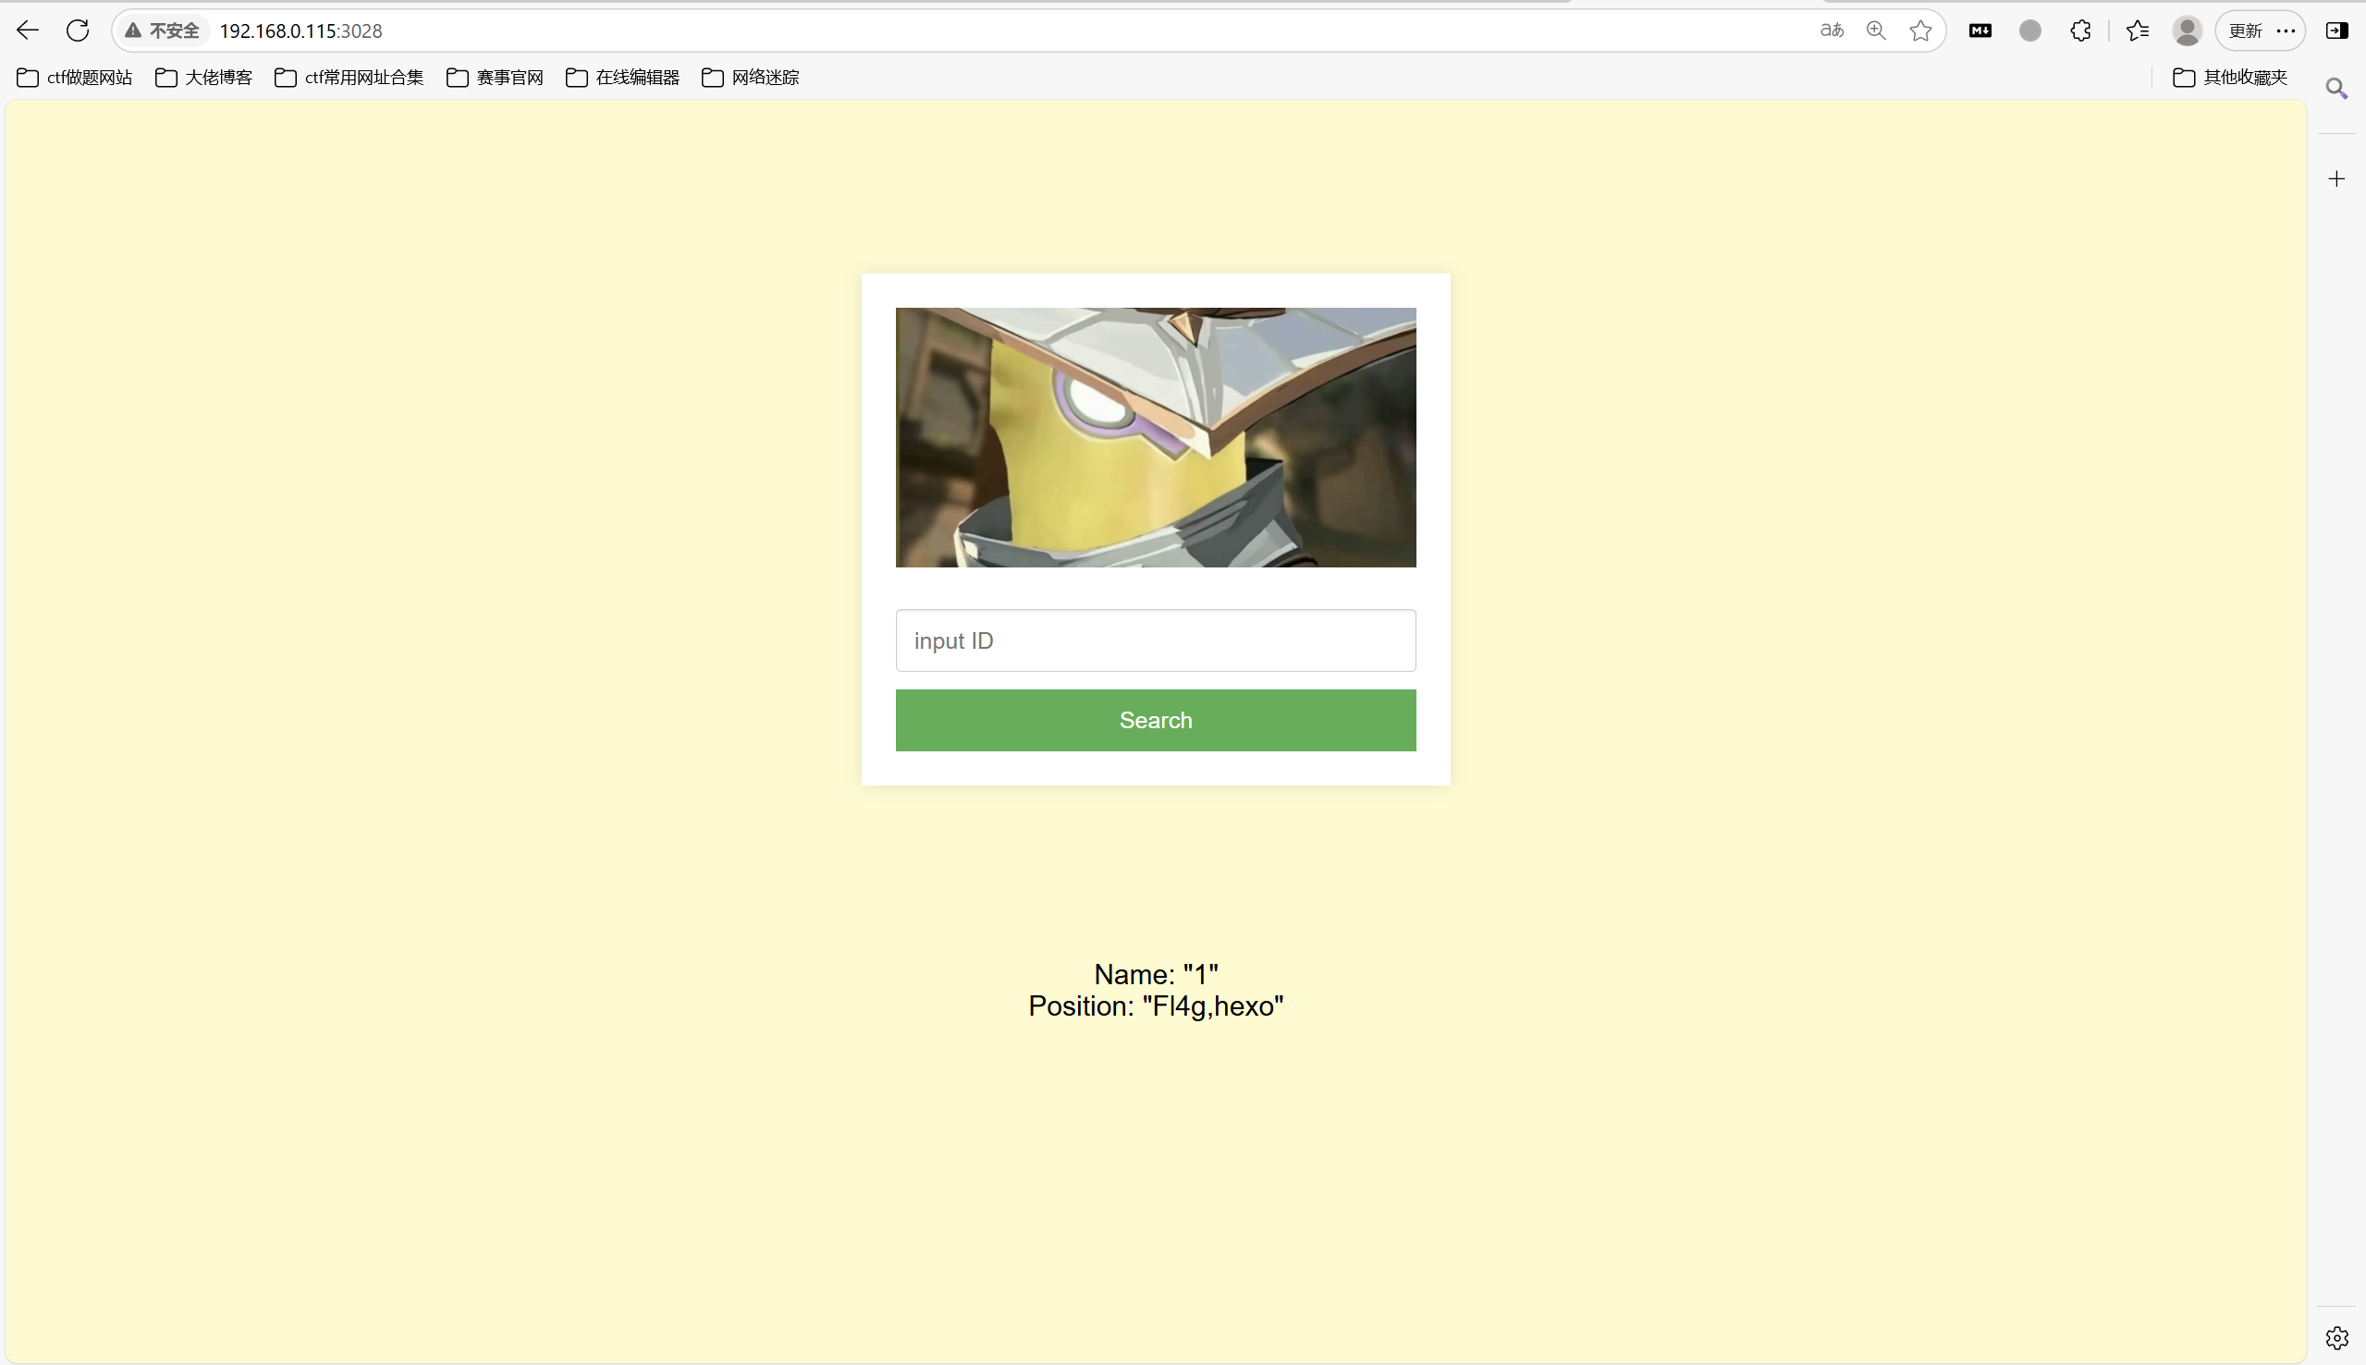Open the browser settings ellipsis menu

pos(2286,30)
